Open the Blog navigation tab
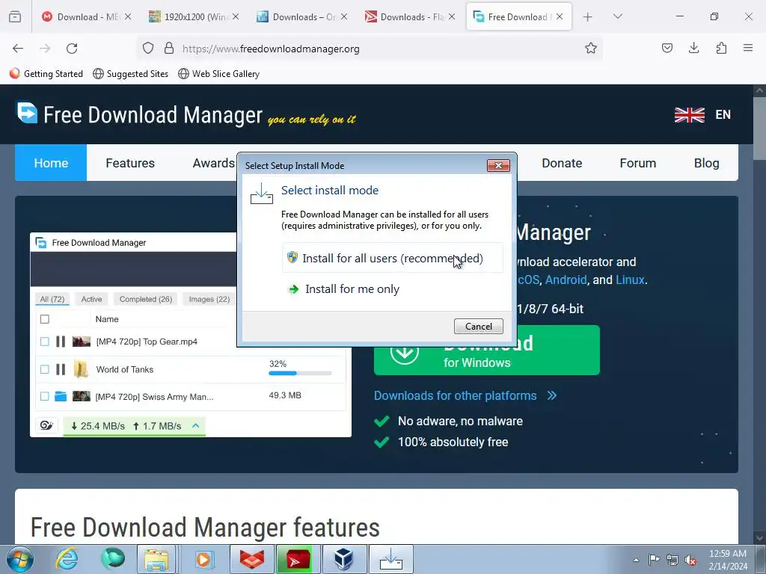Screen dimensions: 766x574 (706, 162)
